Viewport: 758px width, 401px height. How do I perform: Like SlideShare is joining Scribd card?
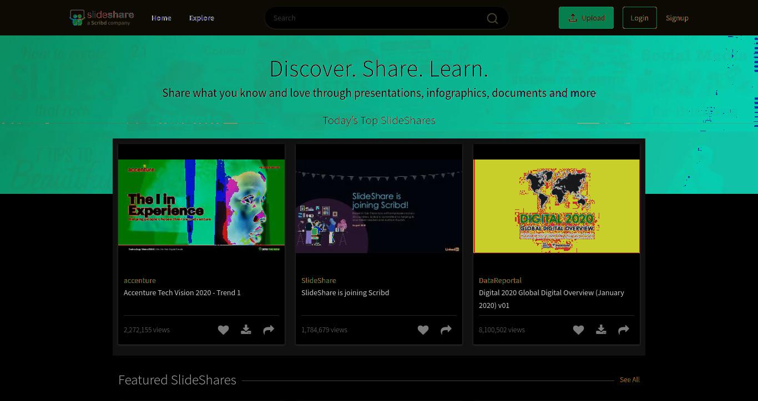(x=423, y=330)
